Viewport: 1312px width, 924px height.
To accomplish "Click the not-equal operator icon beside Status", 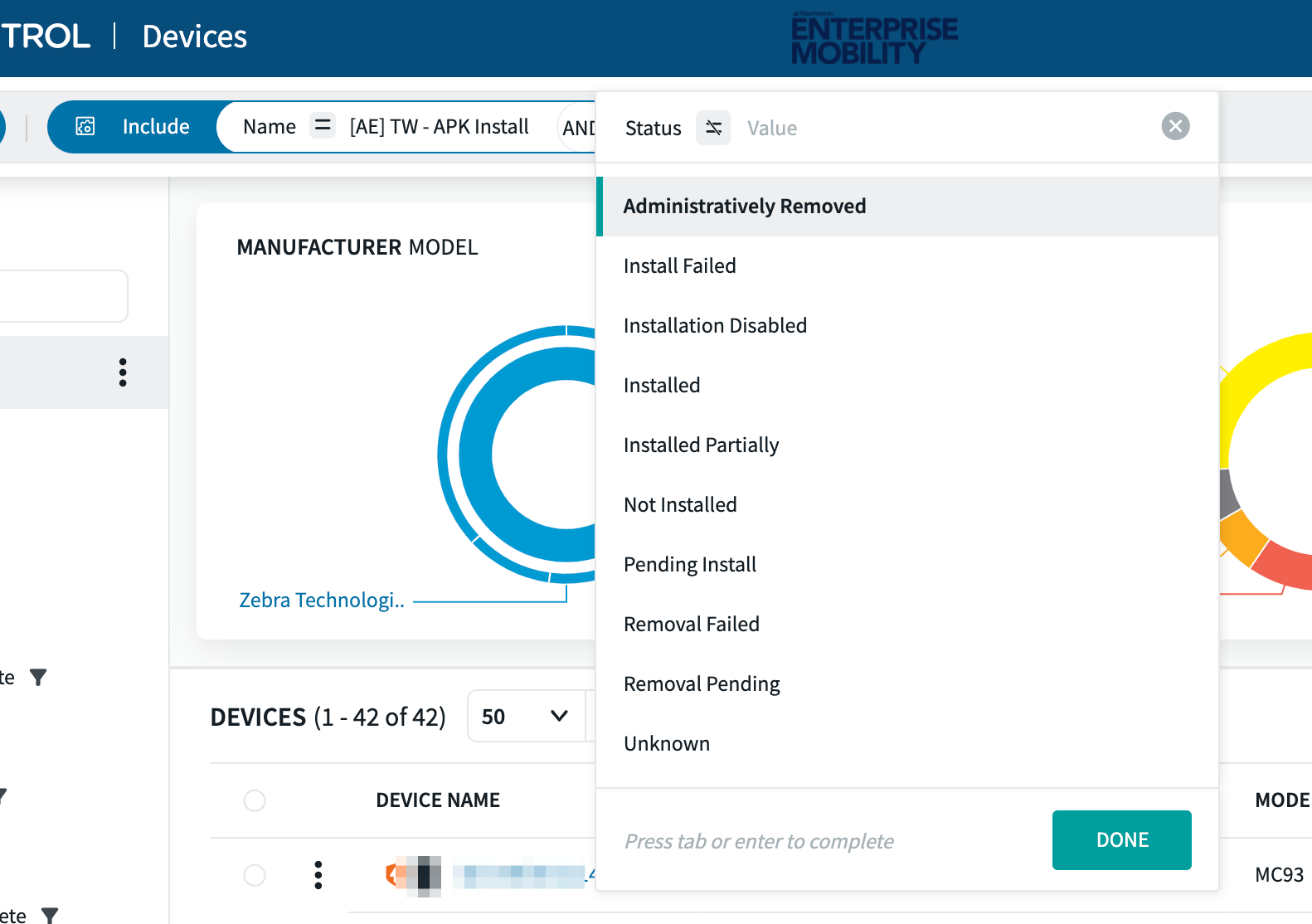I will (713, 128).
